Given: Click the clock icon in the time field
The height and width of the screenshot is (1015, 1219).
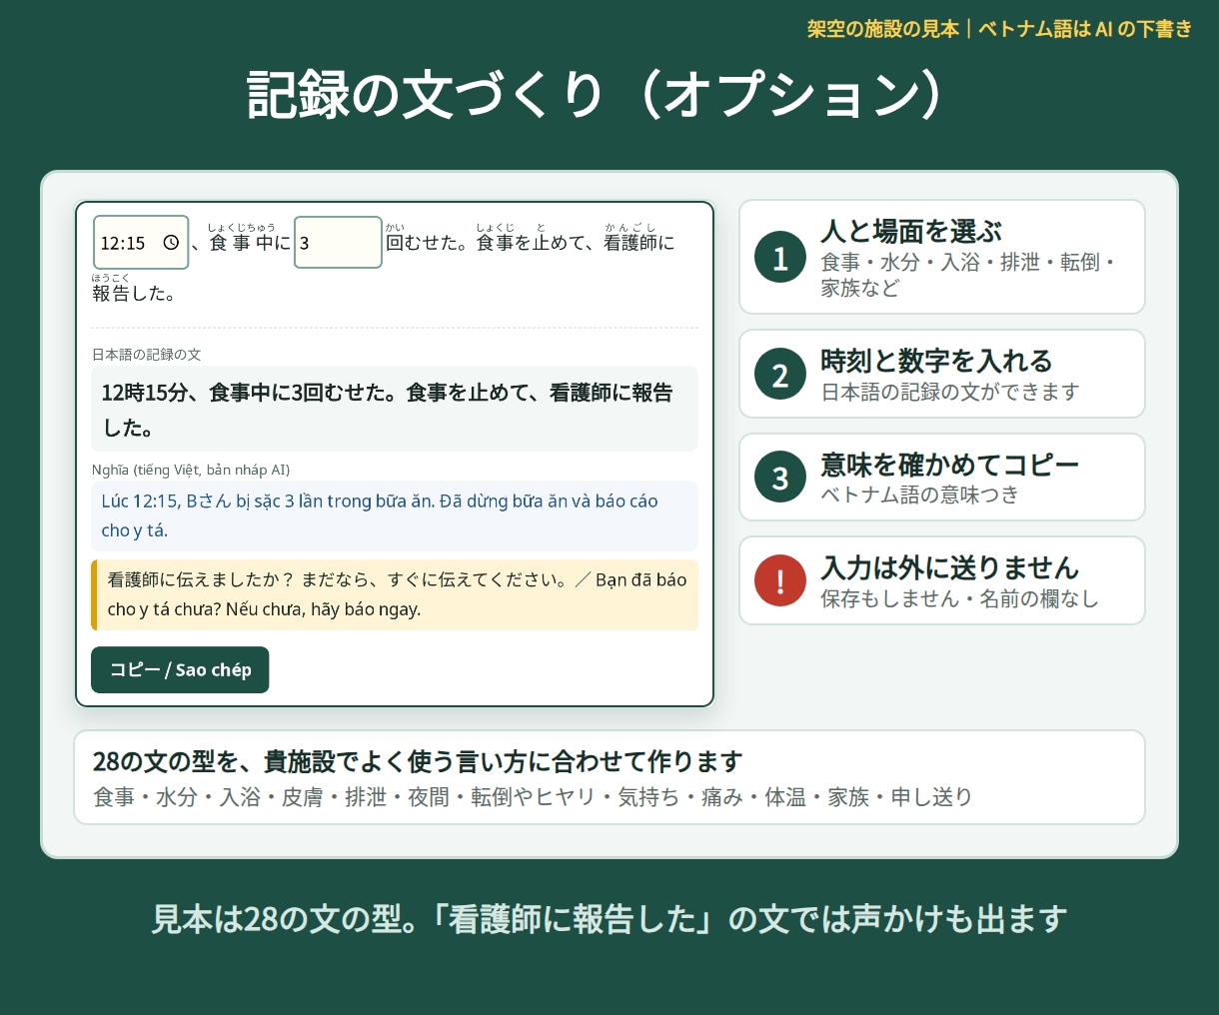Looking at the screenshot, I should [171, 243].
